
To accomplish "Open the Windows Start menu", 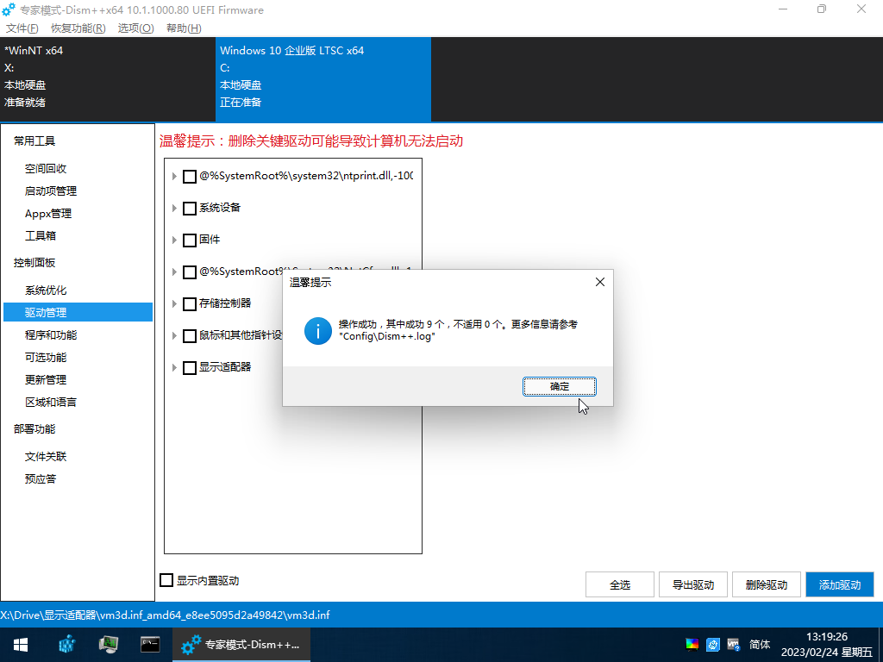I will coord(20,644).
